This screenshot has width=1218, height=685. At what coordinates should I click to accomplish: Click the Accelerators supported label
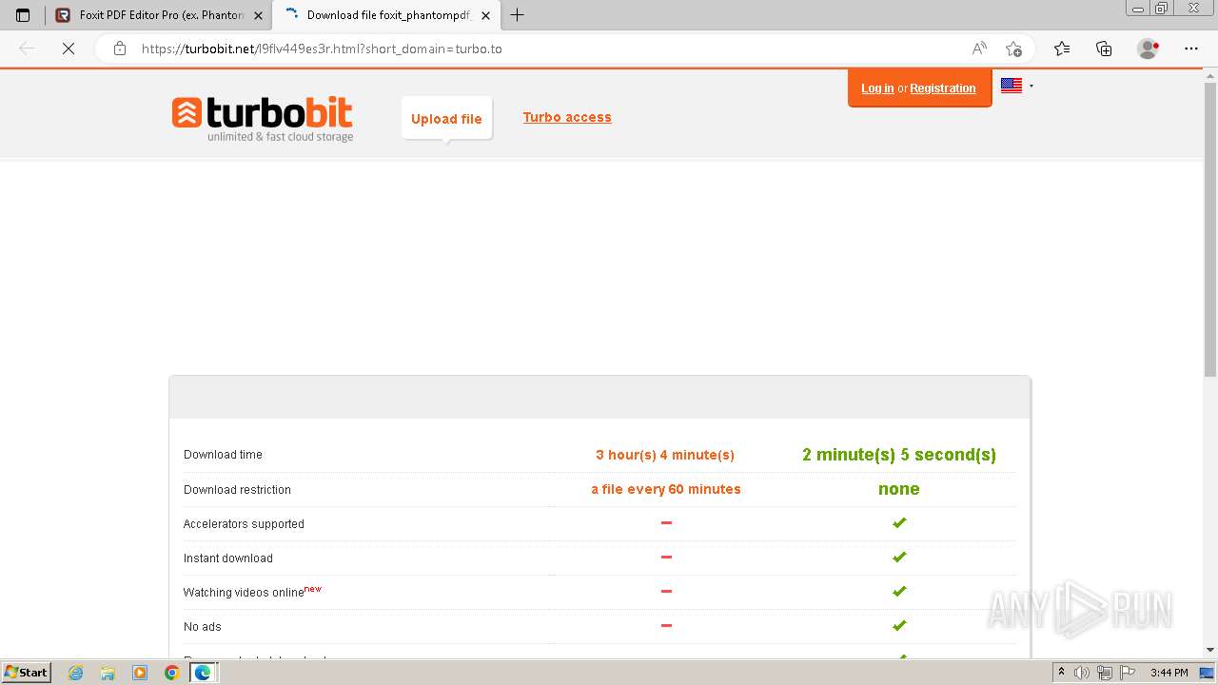244,523
